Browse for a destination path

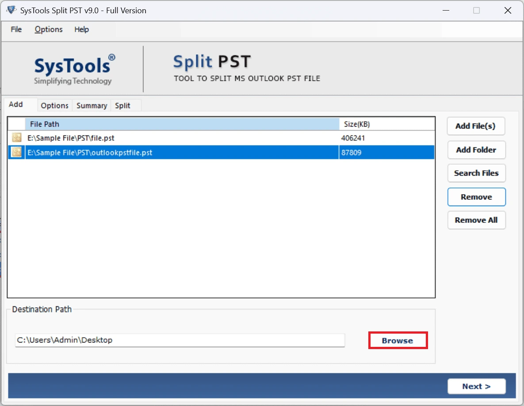point(398,340)
